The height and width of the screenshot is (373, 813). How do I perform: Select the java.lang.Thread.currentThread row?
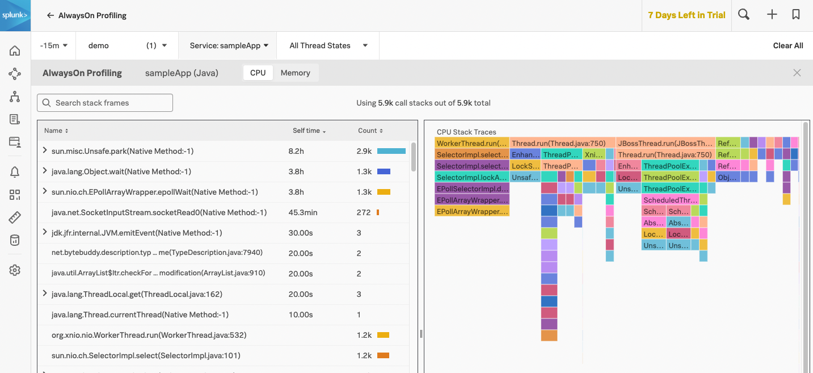click(224, 315)
